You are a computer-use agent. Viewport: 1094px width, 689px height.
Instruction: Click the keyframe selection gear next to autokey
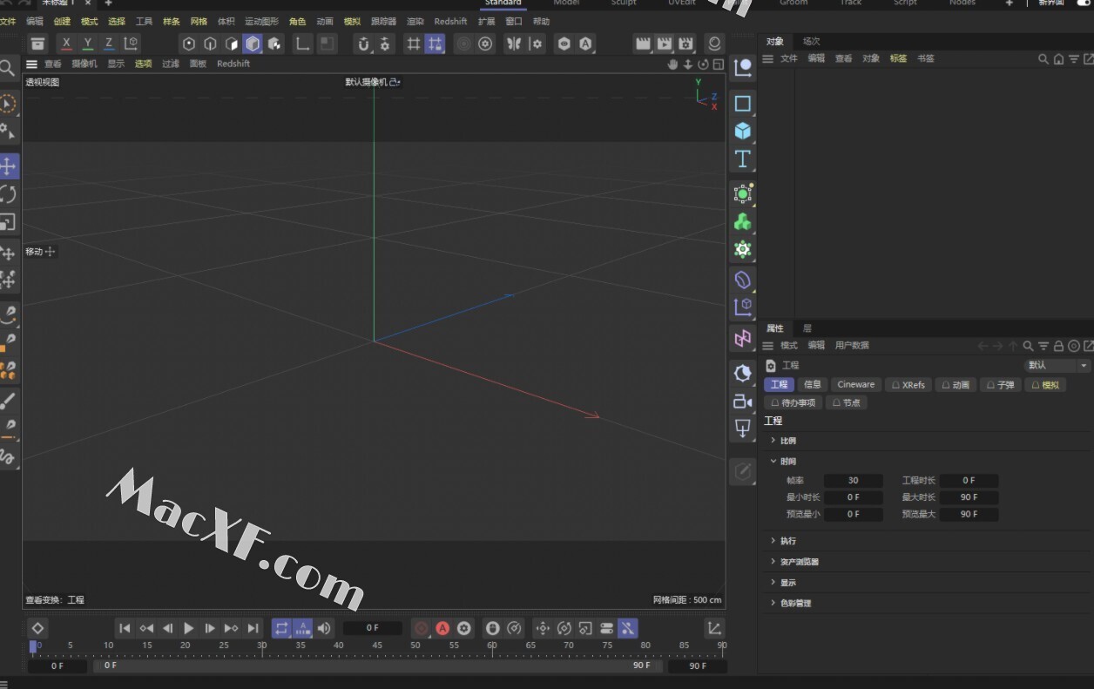(x=463, y=628)
